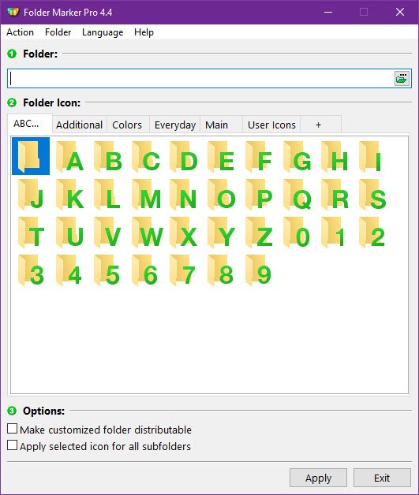This screenshot has height=495, width=419.
Task: Open the Language menu
Action: 103,32
